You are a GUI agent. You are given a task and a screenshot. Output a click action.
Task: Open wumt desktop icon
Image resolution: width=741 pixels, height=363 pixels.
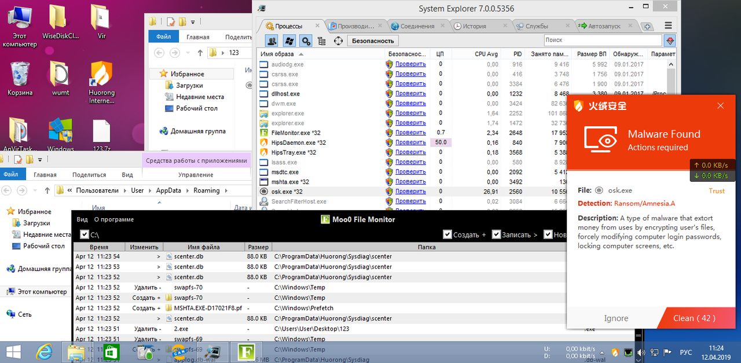[x=60, y=79]
